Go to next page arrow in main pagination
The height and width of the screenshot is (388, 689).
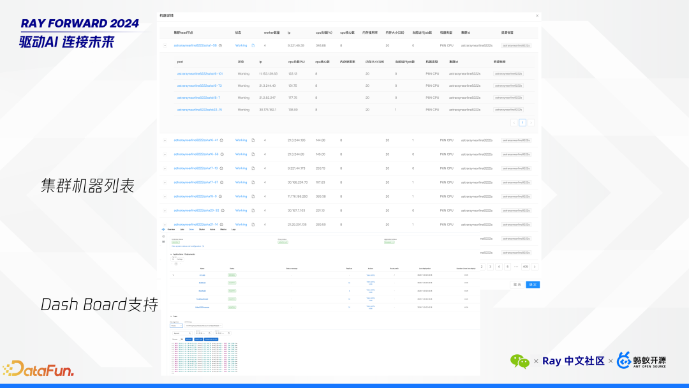tap(535, 267)
